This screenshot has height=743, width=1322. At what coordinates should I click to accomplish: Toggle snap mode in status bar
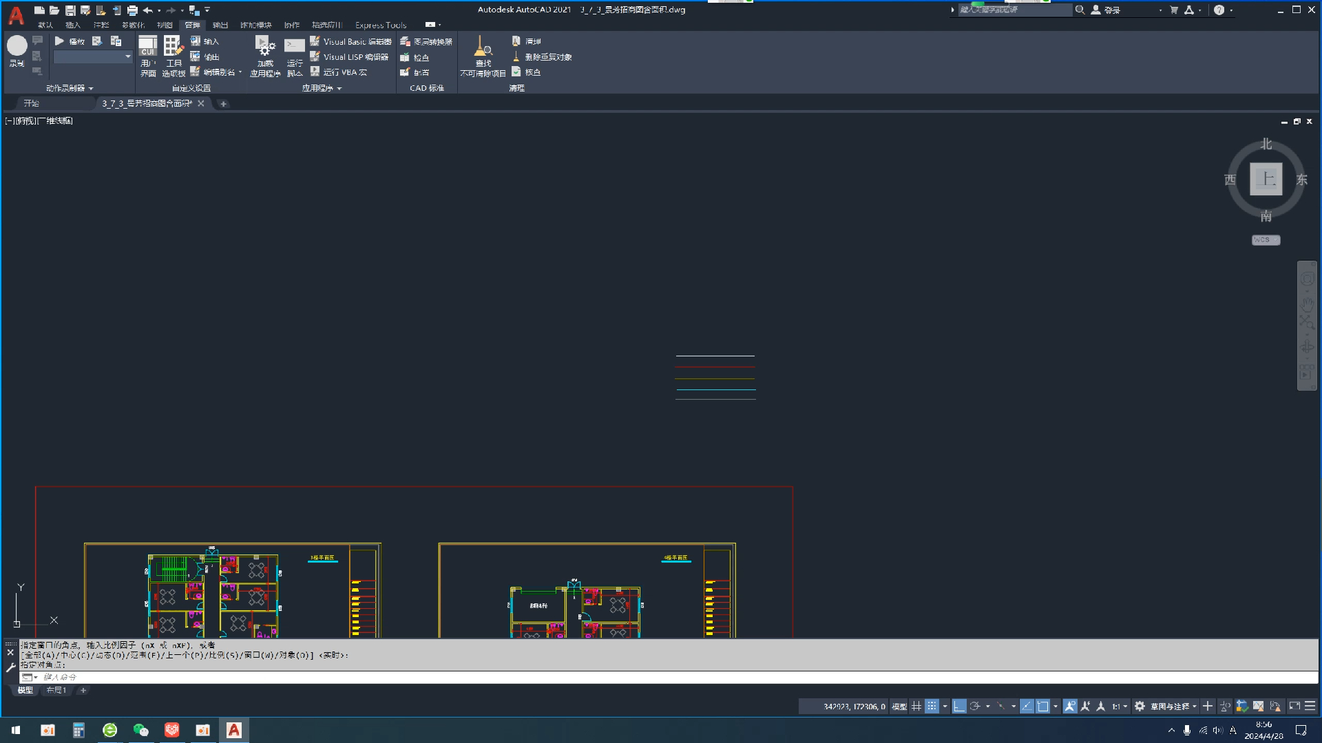coord(932,707)
